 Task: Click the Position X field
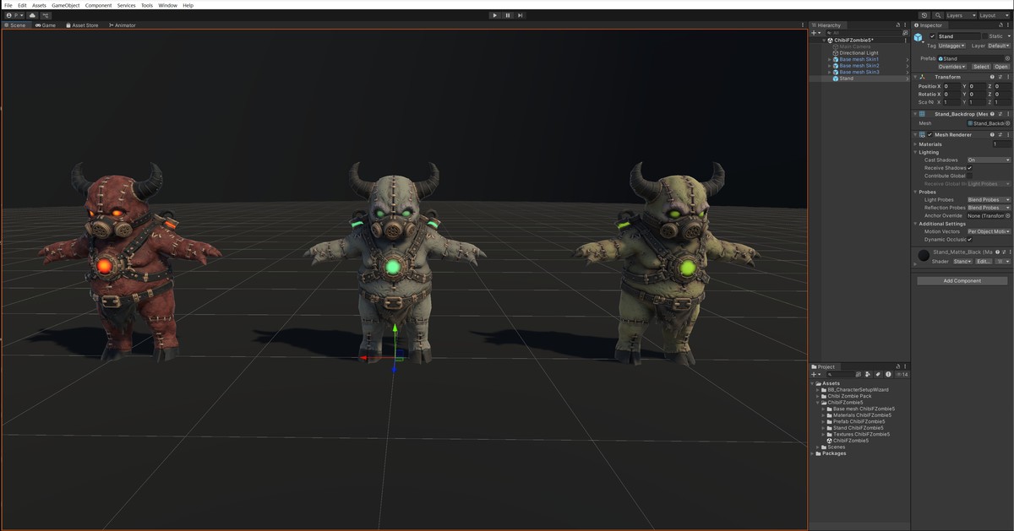[951, 86]
